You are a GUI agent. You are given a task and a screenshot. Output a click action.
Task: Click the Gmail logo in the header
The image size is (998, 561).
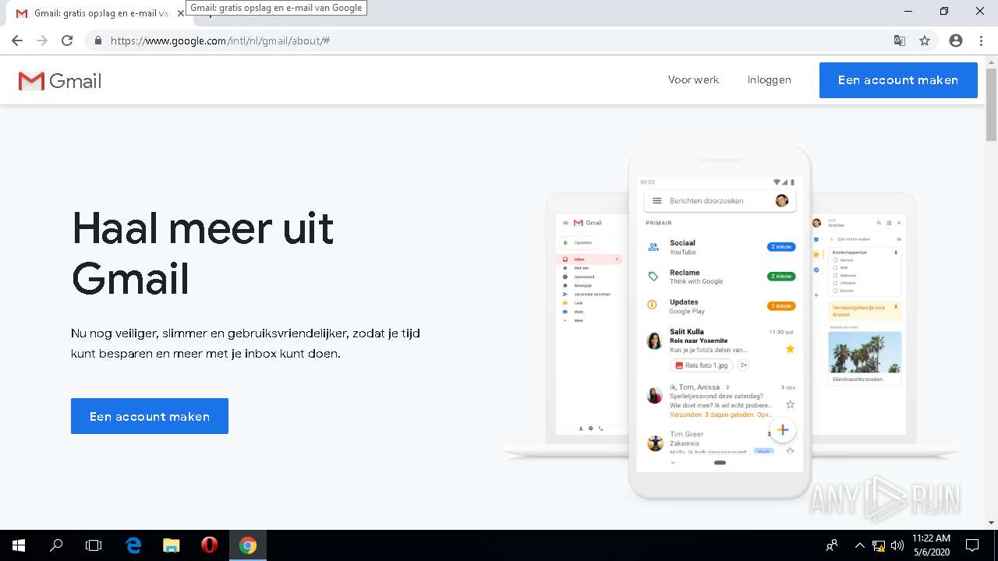(x=60, y=81)
